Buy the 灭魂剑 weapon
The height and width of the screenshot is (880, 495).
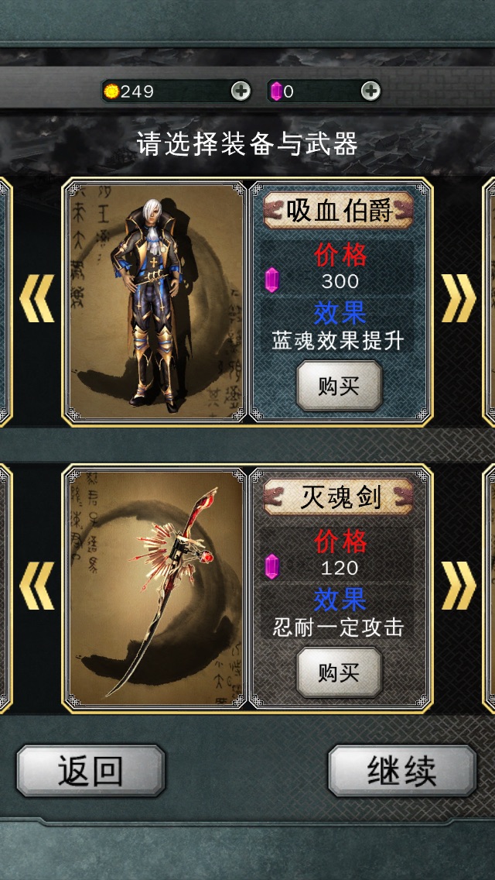340,672
